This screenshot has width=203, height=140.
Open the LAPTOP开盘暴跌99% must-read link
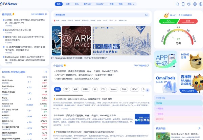[x=84, y=75]
